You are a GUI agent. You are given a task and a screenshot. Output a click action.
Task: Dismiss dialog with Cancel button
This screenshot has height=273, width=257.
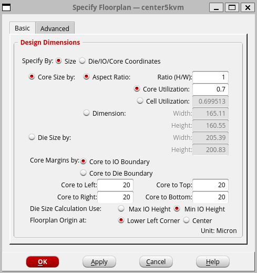point(156,262)
